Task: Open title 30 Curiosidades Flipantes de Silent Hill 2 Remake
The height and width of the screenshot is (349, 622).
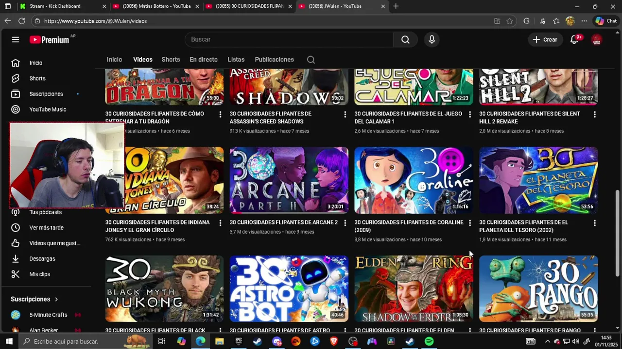Action: coord(530,118)
